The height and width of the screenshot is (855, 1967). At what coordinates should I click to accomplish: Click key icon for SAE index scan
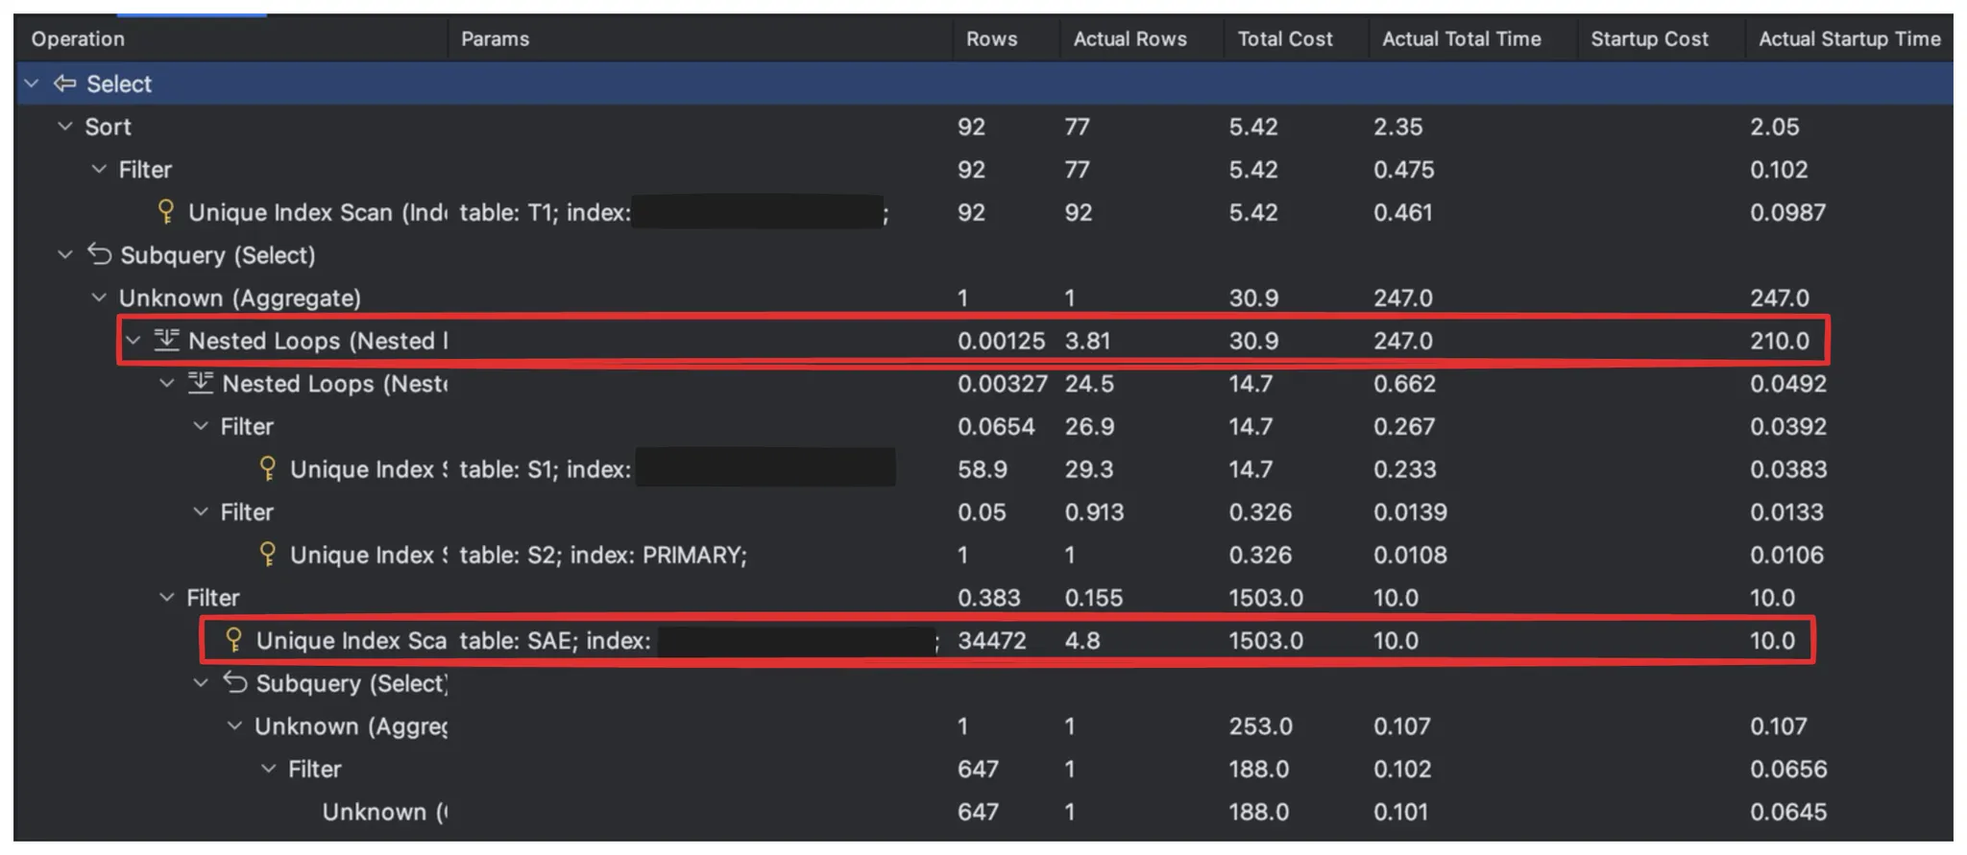tap(233, 639)
